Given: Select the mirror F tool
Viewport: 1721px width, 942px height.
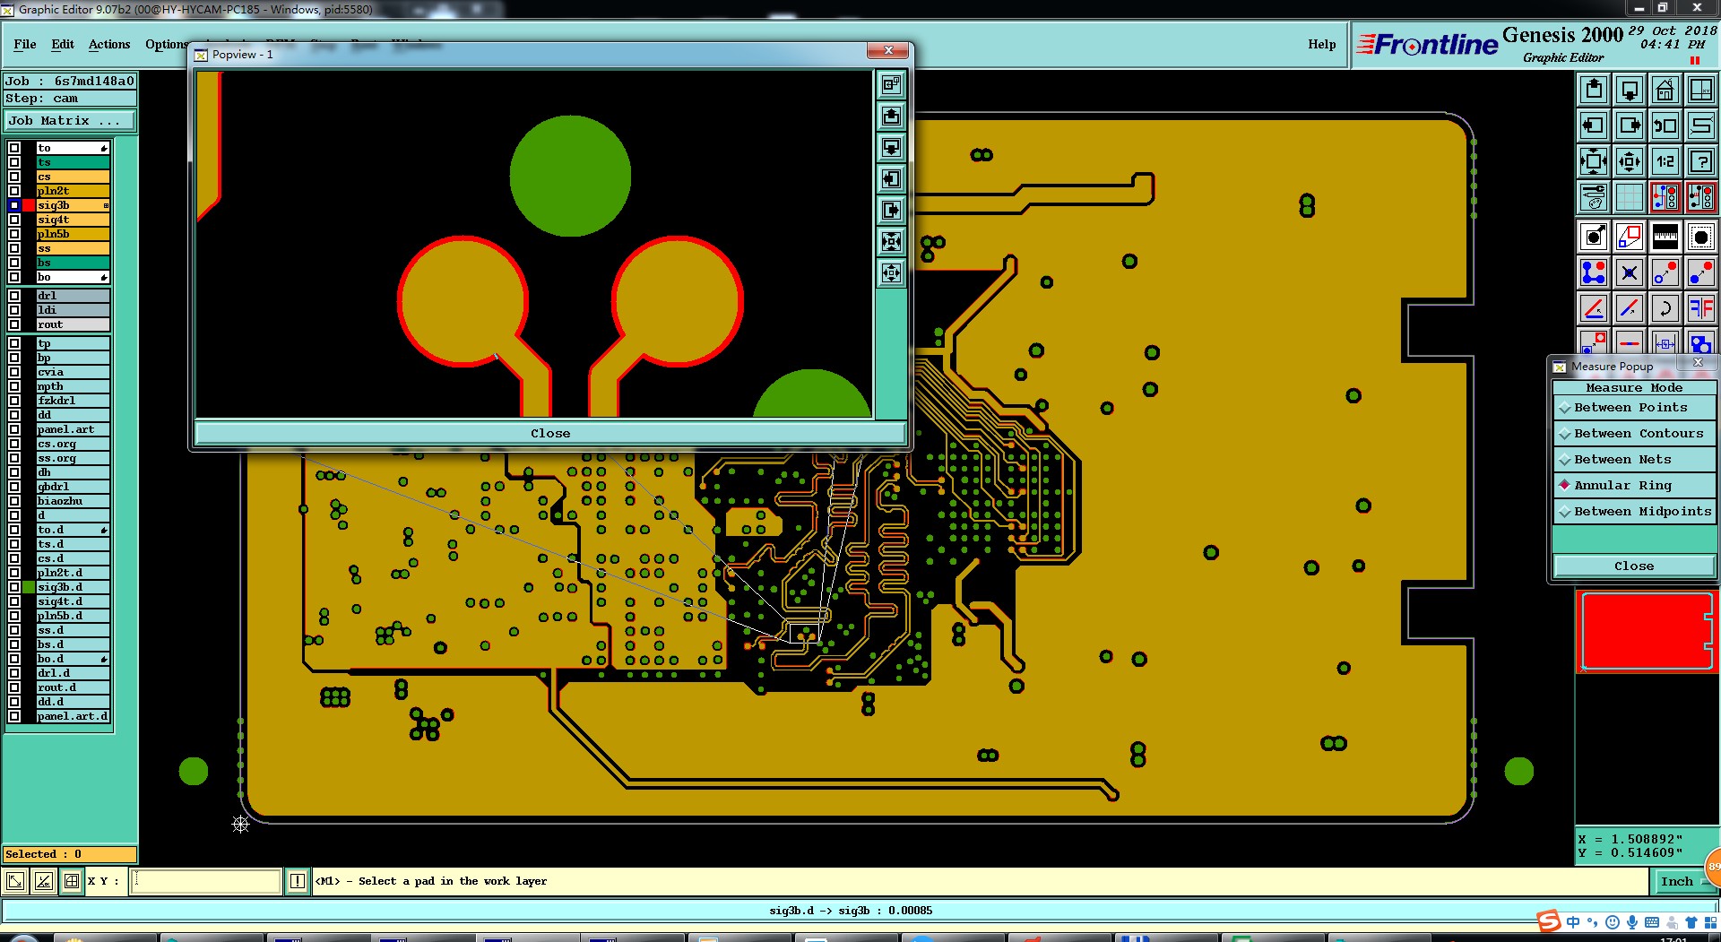Looking at the screenshot, I should (1701, 308).
